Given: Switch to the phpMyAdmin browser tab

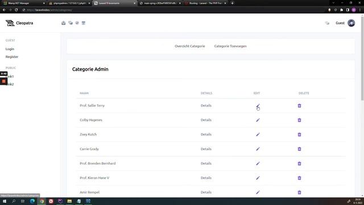Looking at the screenshot, I should (x=69, y=3).
